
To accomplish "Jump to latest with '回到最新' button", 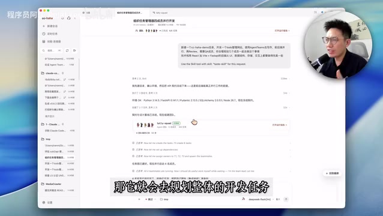I will [x=332, y=173].
